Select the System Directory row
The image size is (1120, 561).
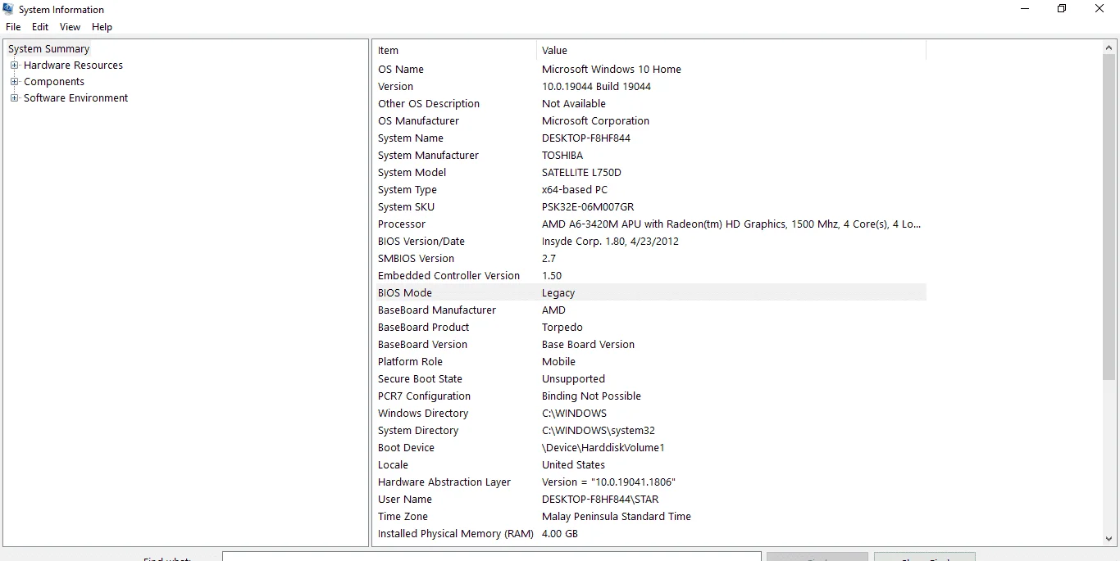point(649,431)
